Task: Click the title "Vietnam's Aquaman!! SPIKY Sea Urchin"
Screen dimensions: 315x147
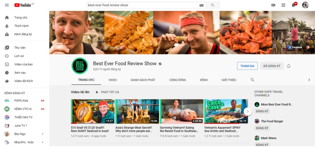Action: (222, 129)
